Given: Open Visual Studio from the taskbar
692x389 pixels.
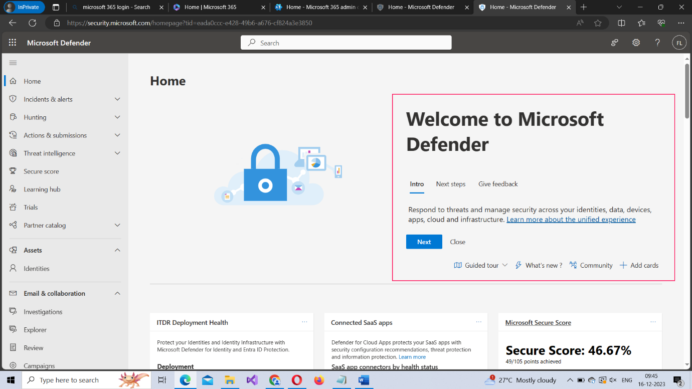Looking at the screenshot, I should click(x=252, y=380).
